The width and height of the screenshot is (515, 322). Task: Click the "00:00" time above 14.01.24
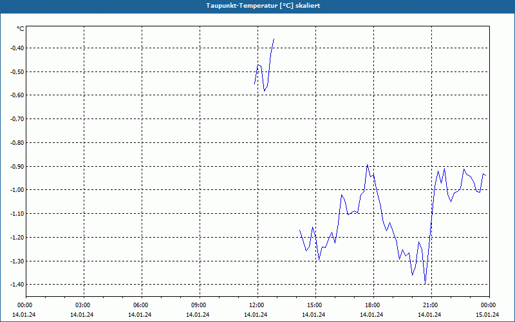(24, 305)
